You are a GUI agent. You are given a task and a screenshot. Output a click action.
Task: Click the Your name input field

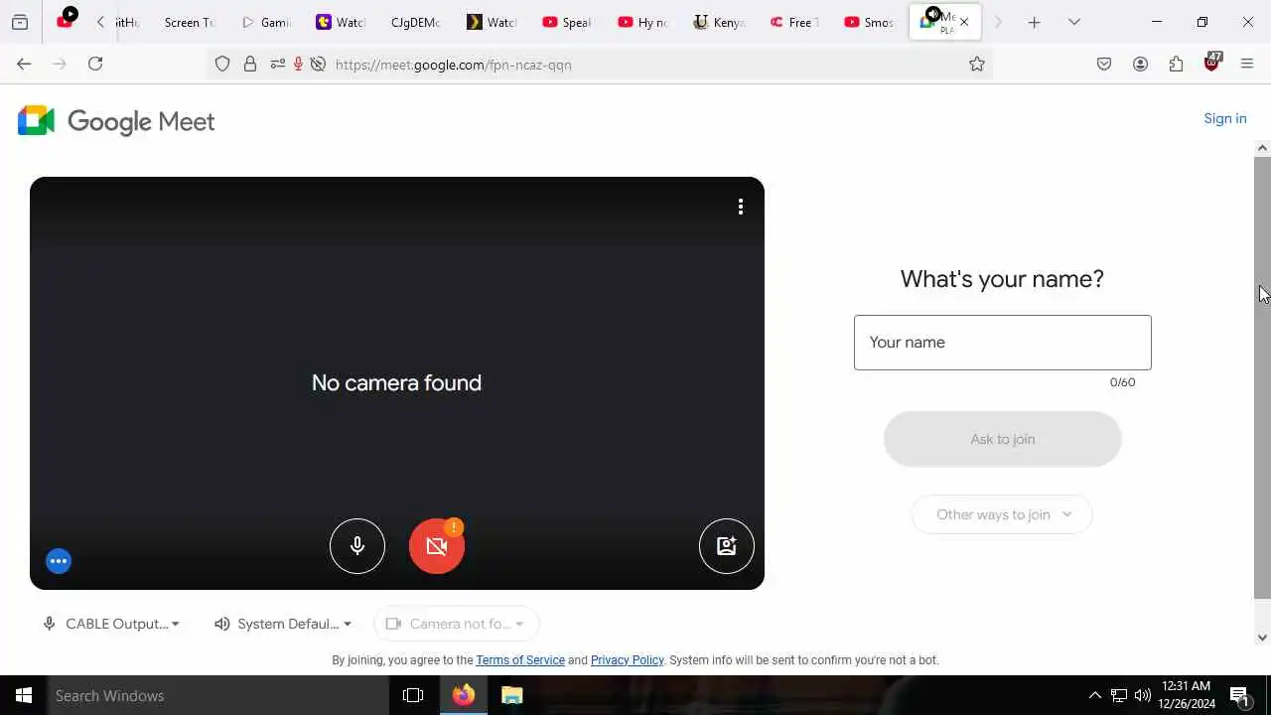pyautogui.click(x=1003, y=343)
